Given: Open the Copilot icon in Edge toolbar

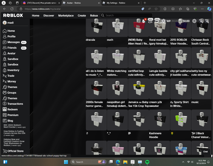Looking at the screenshot, I should point(209,9).
